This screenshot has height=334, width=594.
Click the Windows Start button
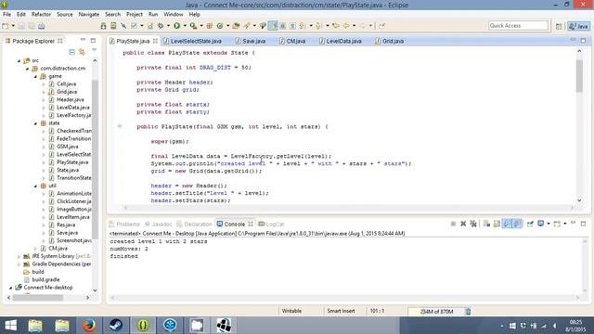click(x=10, y=326)
